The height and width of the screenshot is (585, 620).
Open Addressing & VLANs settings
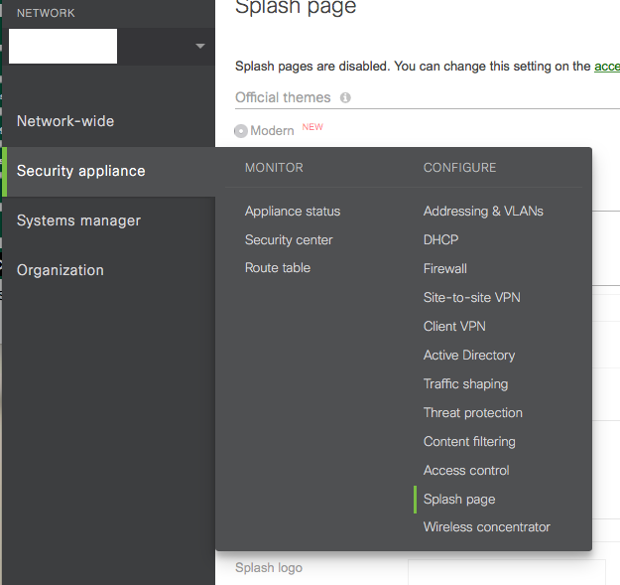tap(483, 212)
